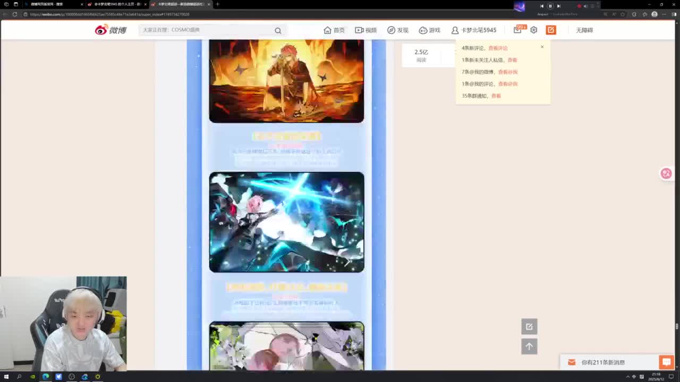Open a new browser tab with plus
The width and height of the screenshot is (680, 382).
[217, 4]
